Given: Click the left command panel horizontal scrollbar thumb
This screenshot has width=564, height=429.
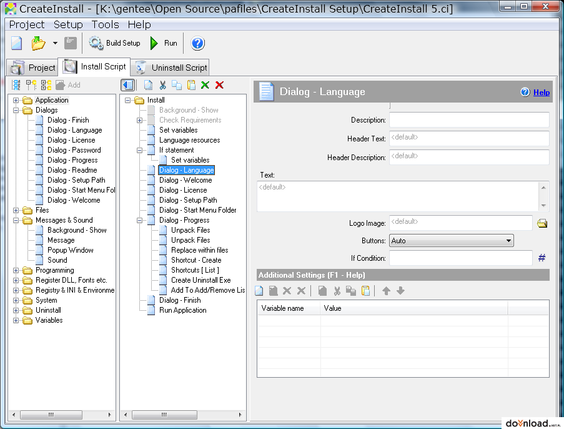Looking at the screenshot, I should click(51, 415).
